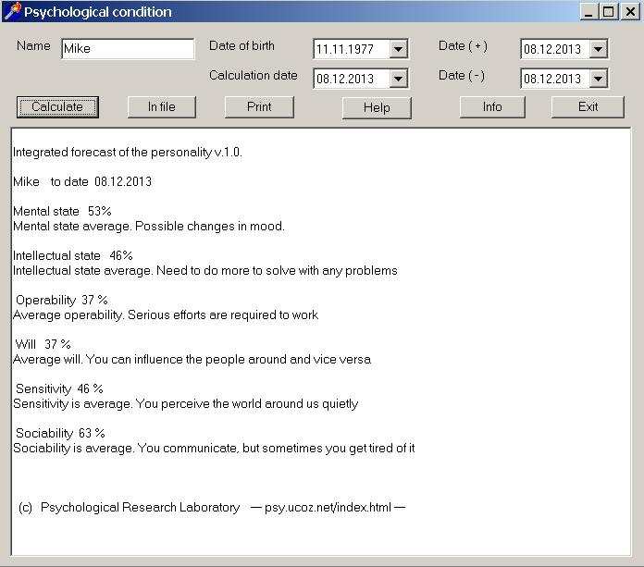Click the application icon in title bar

[12, 11]
